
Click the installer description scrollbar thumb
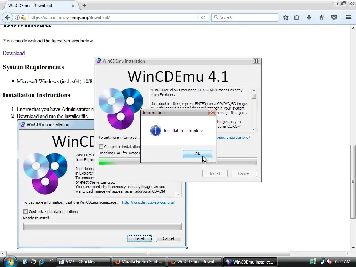point(253,96)
